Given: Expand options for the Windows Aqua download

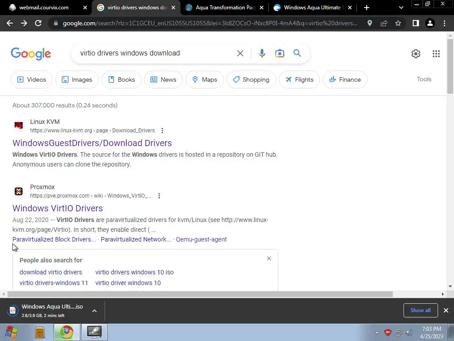Looking at the screenshot, I should [x=94, y=311].
